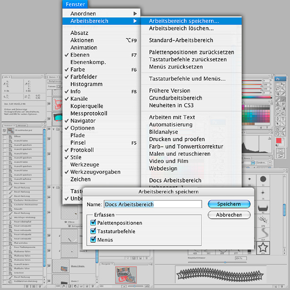290x290 pixels.
Task: Open the layer blend mode dropdown Multiplizieren
Action: click(55, 81)
